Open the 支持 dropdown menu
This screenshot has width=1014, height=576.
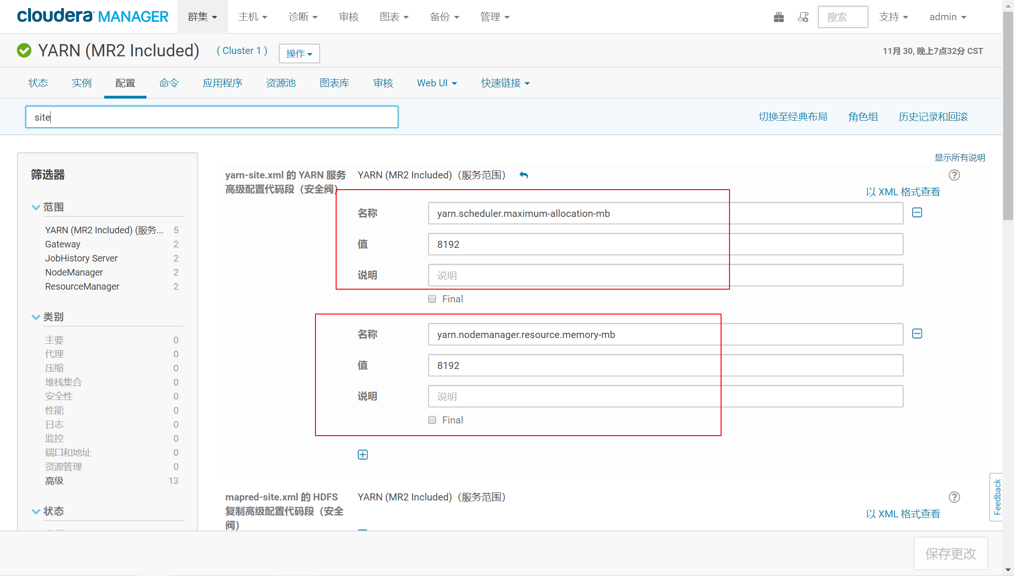(893, 17)
